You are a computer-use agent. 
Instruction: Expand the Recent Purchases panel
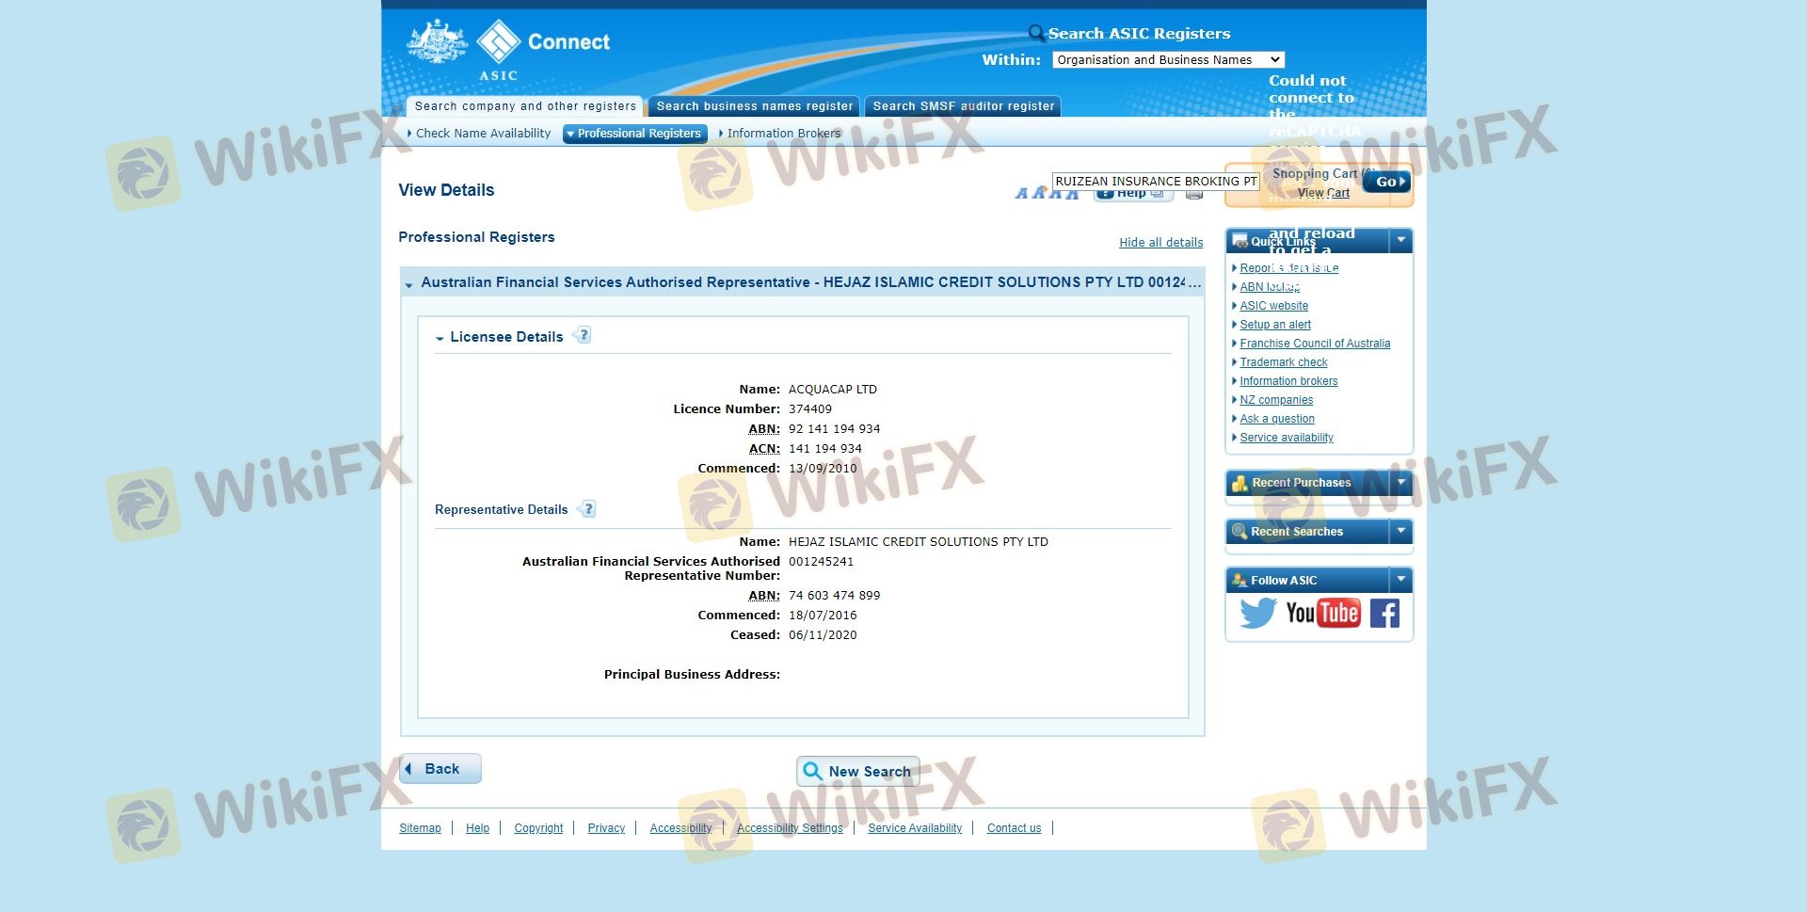(1400, 483)
